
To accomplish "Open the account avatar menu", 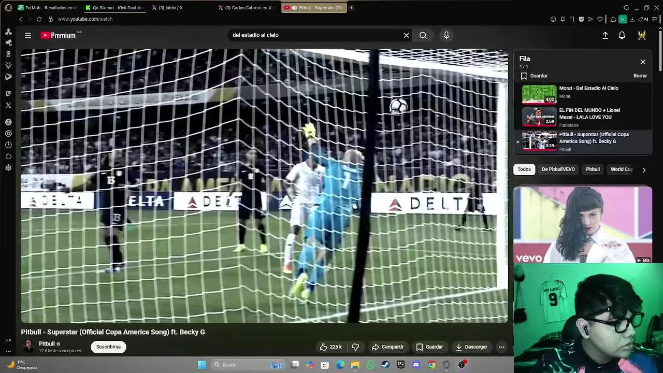I will point(642,35).
